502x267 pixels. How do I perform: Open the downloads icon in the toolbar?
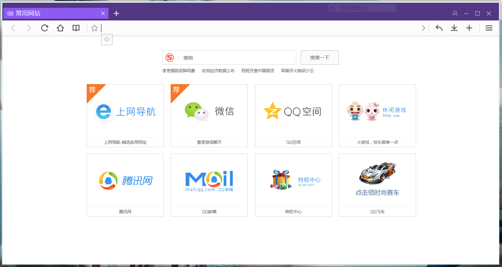[454, 28]
